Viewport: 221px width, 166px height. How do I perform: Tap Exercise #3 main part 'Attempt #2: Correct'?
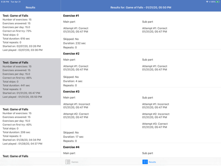[x=76, y=114]
